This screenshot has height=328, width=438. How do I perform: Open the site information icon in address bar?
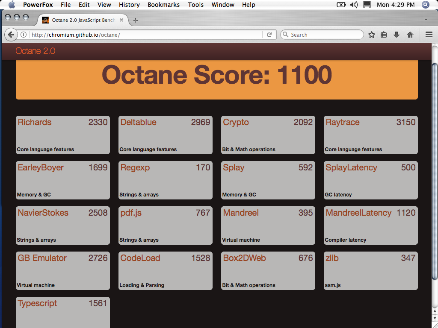click(24, 35)
